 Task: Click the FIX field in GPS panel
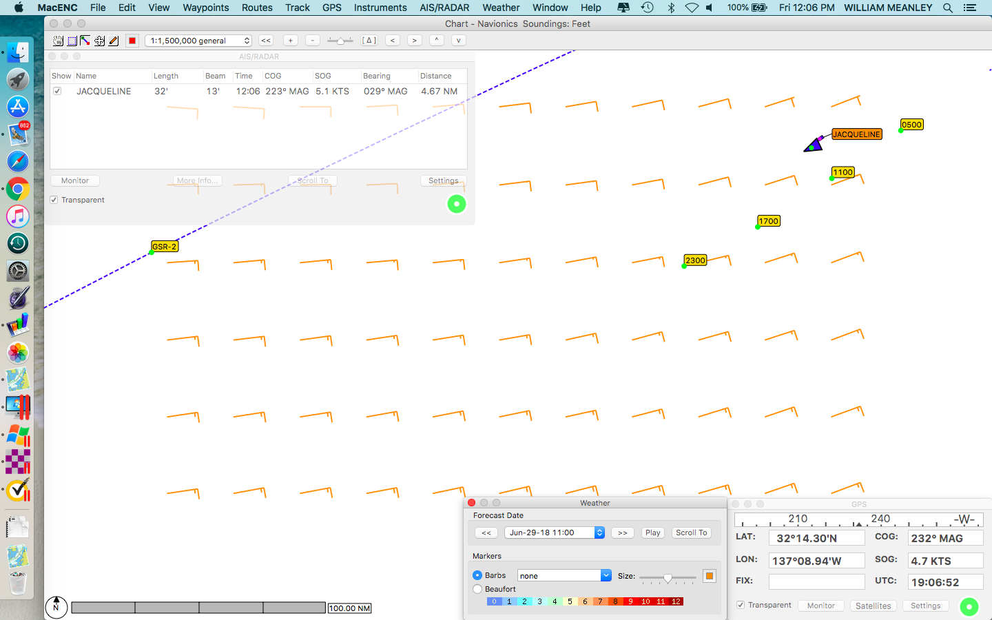coord(816,581)
